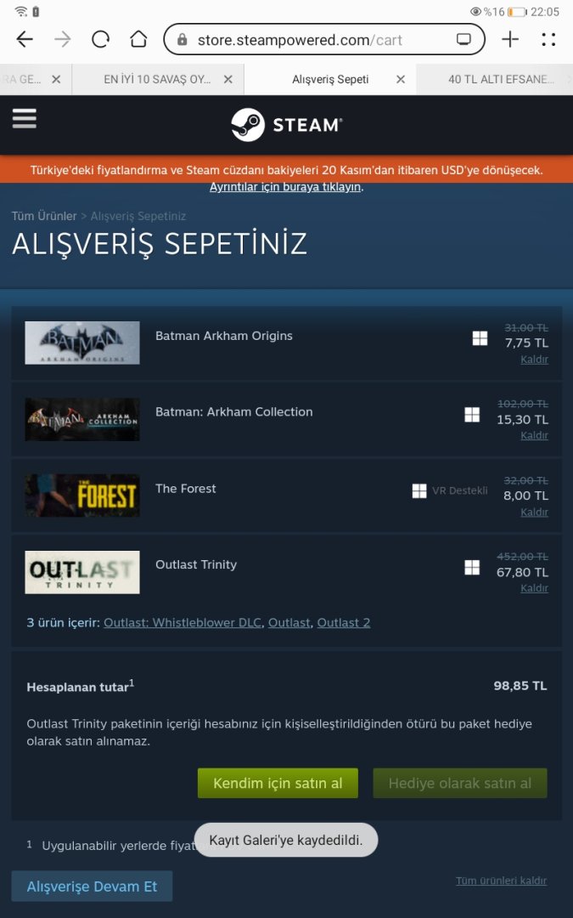The height and width of the screenshot is (918, 573).
Task: Go back with the browser back arrow
Action: click(x=25, y=40)
